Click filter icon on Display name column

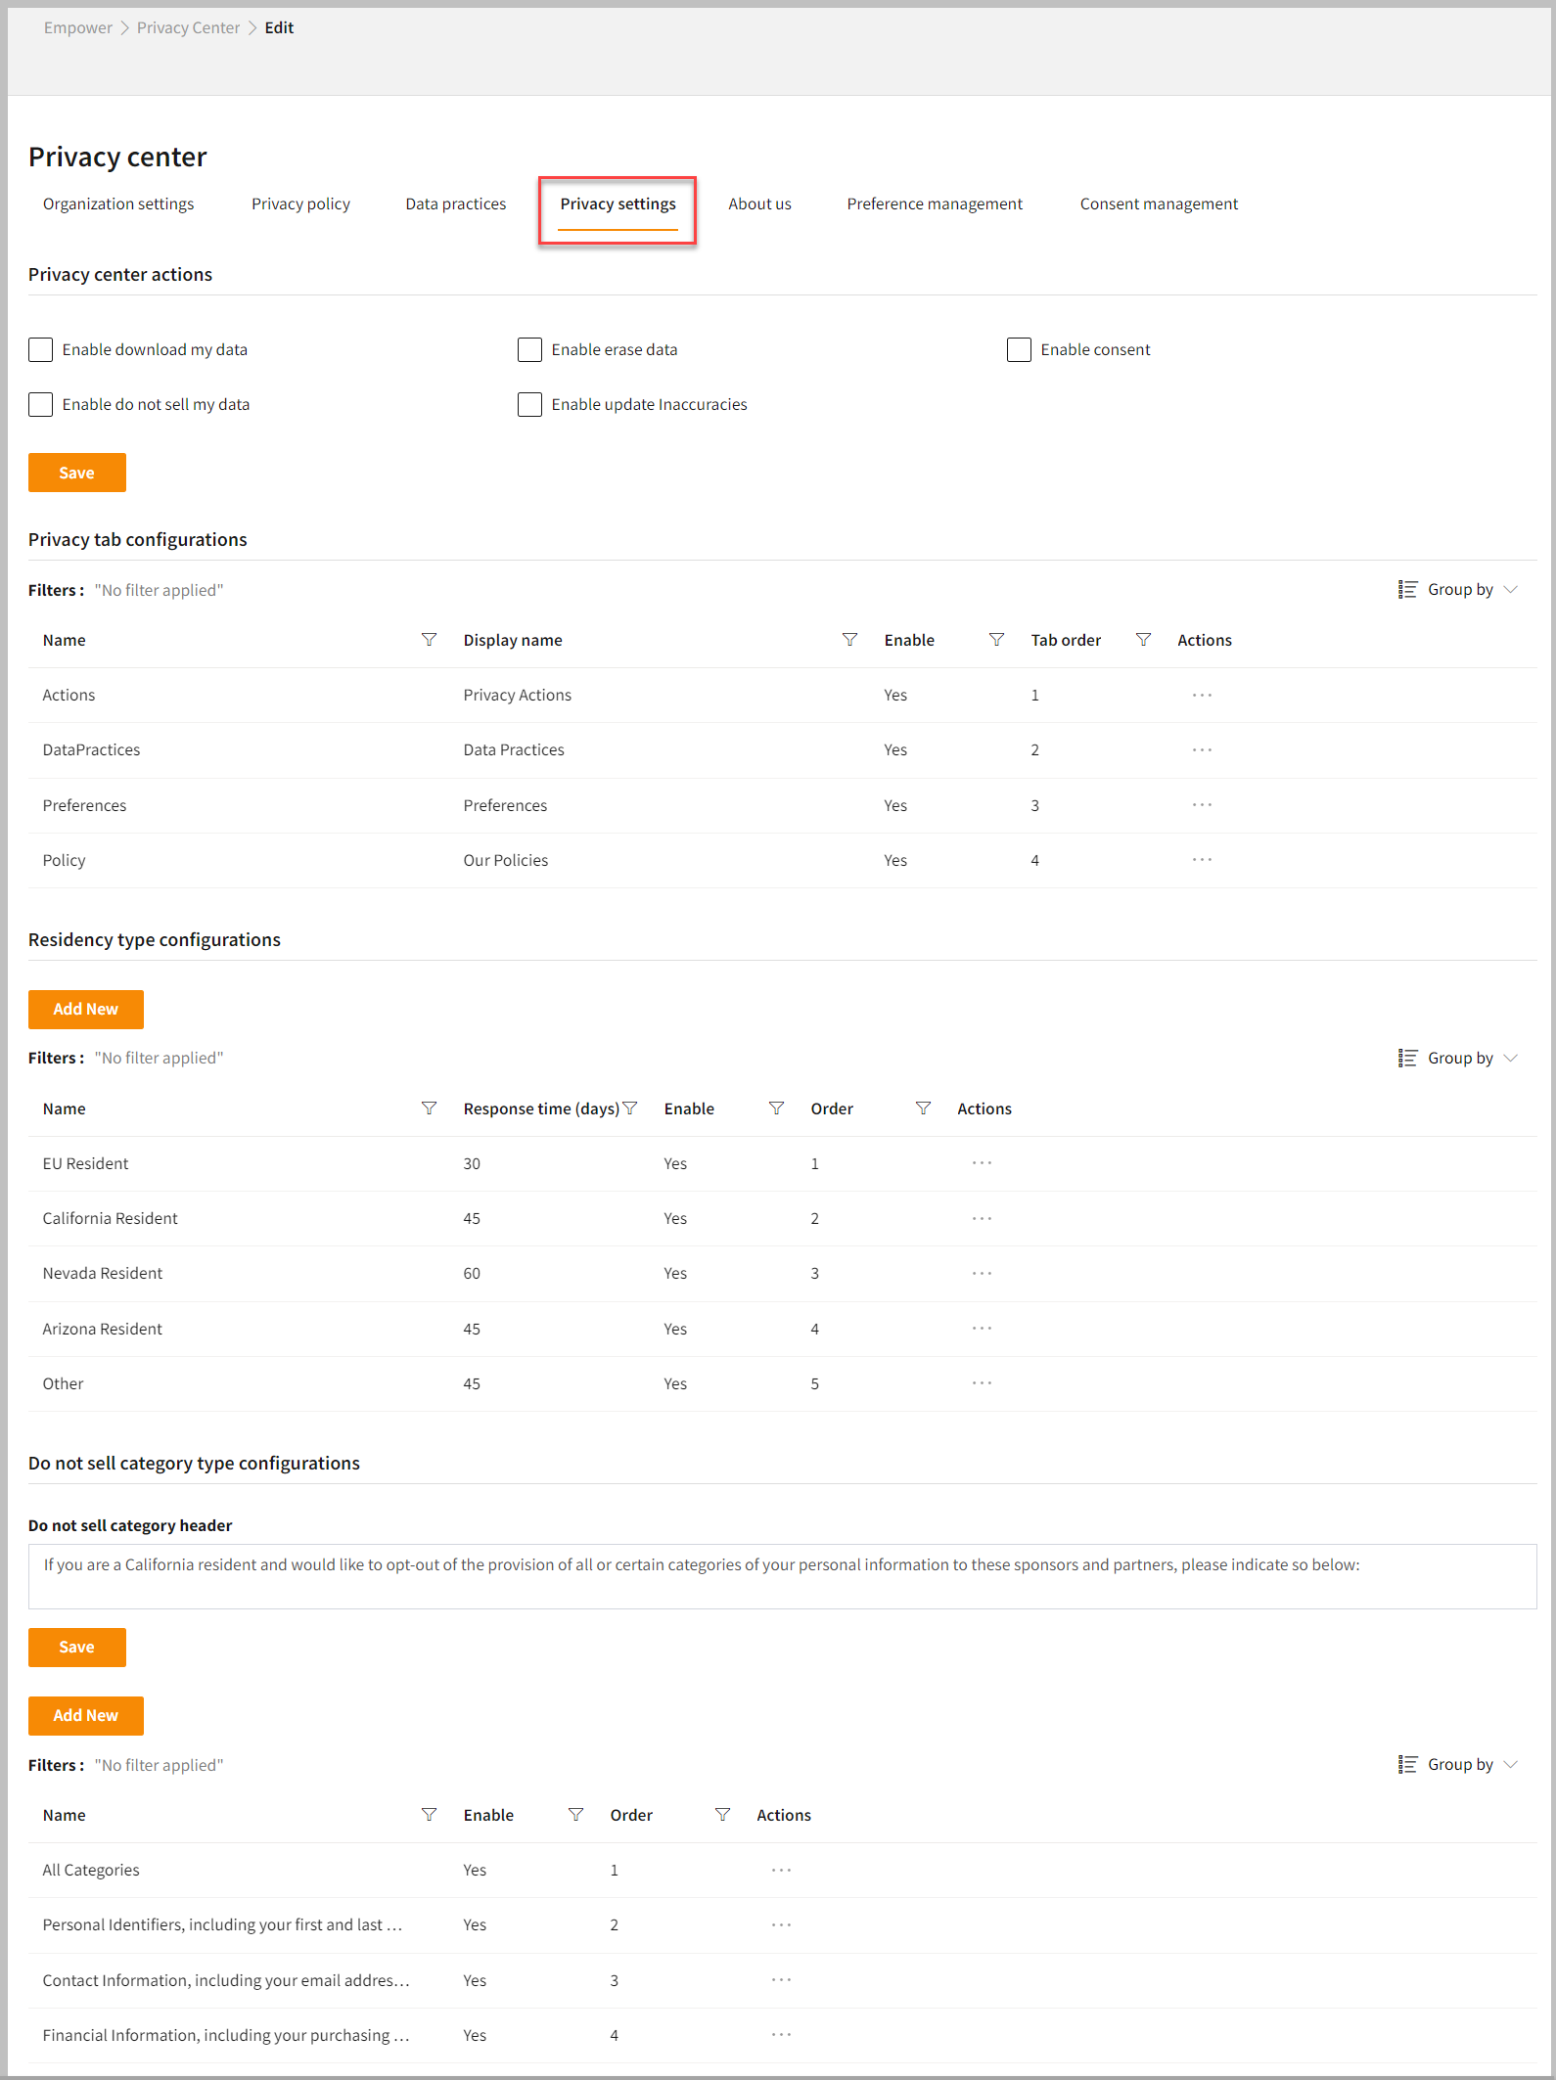pyautogui.click(x=849, y=640)
